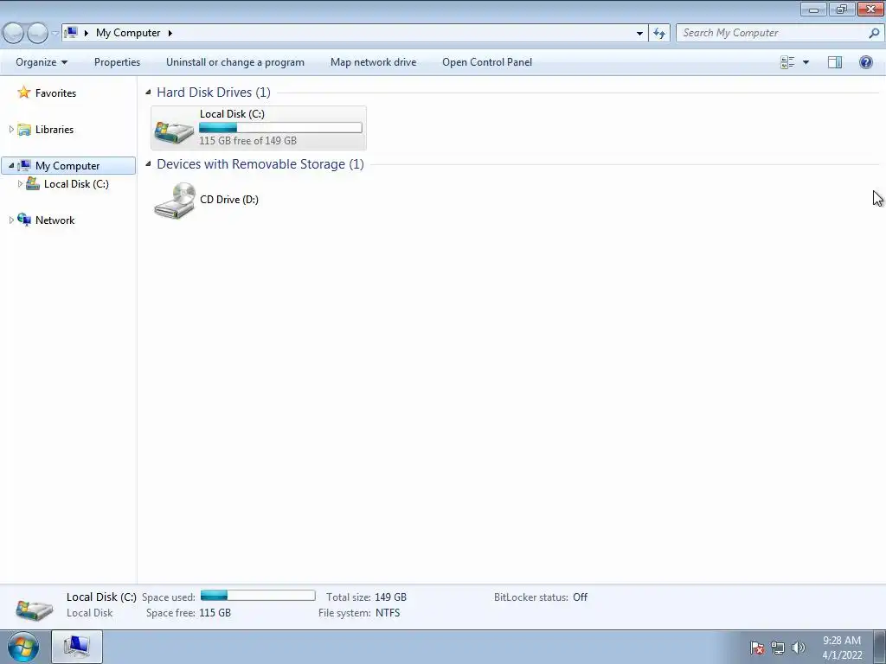The height and width of the screenshot is (664, 886).
Task: Click the computer icon in address bar
Action: [x=71, y=33]
